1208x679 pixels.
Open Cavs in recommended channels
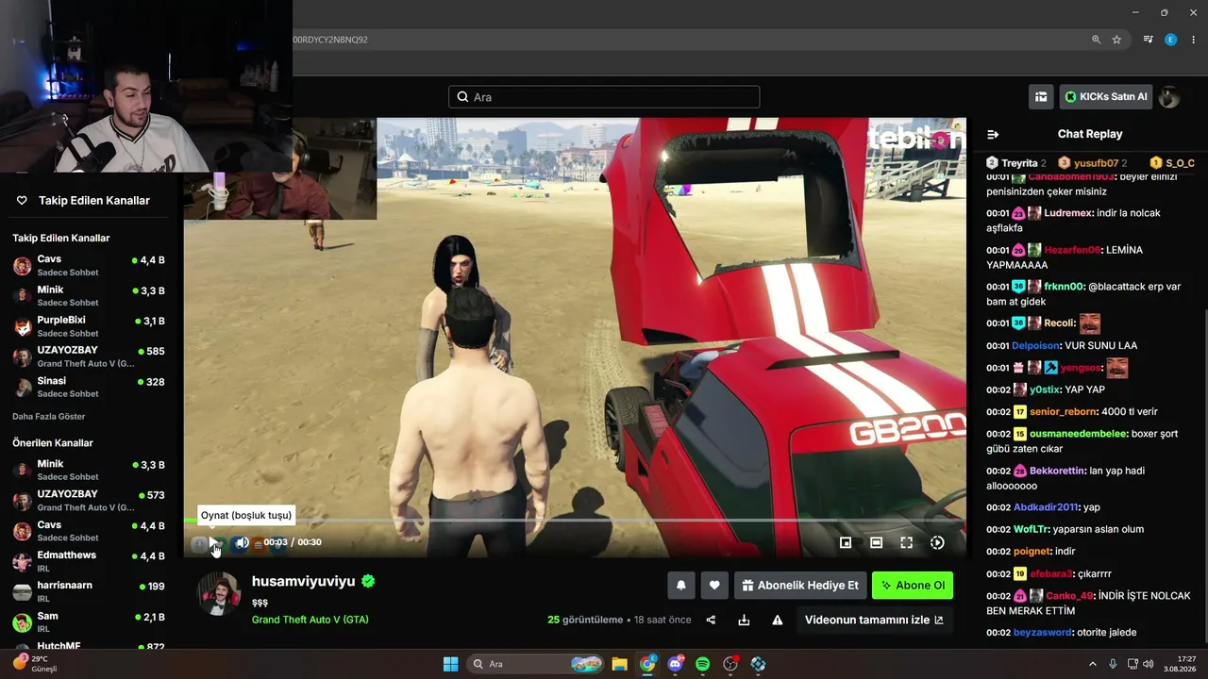tap(90, 530)
